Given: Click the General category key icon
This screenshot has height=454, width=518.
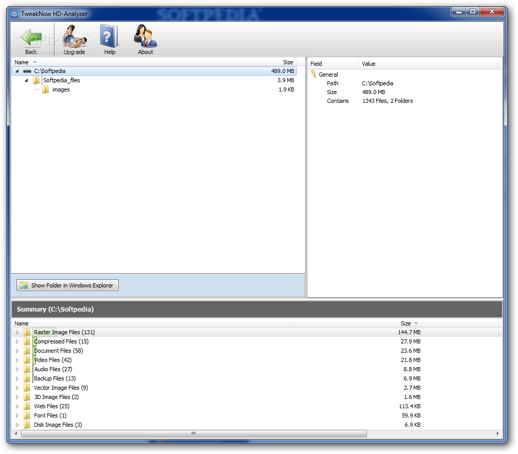Looking at the screenshot, I should click(x=313, y=75).
